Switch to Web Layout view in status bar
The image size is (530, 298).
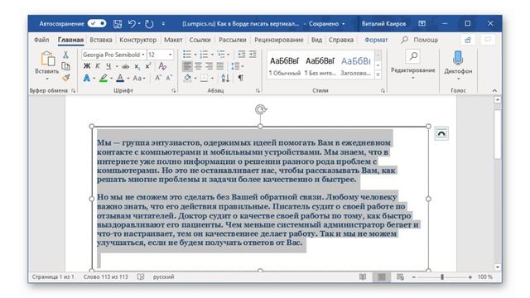(x=400, y=277)
